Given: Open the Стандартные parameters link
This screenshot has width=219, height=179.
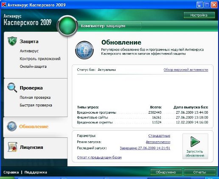Looking at the screenshot, I should coord(159,136).
